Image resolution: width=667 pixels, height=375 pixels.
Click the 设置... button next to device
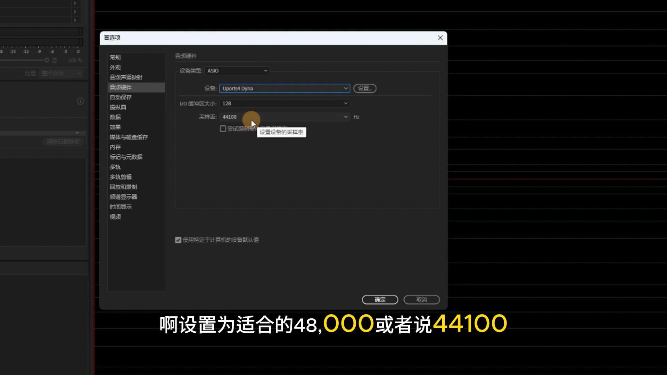coord(364,88)
